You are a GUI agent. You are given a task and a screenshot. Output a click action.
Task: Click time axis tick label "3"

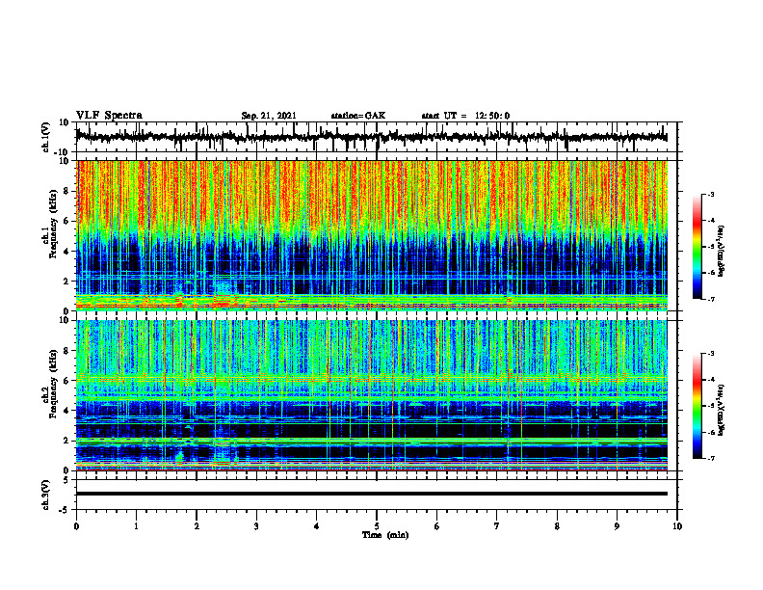(x=256, y=526)
